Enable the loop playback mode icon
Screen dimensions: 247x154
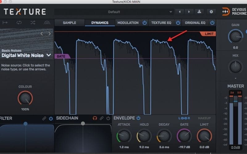click(x=19, y=22)
